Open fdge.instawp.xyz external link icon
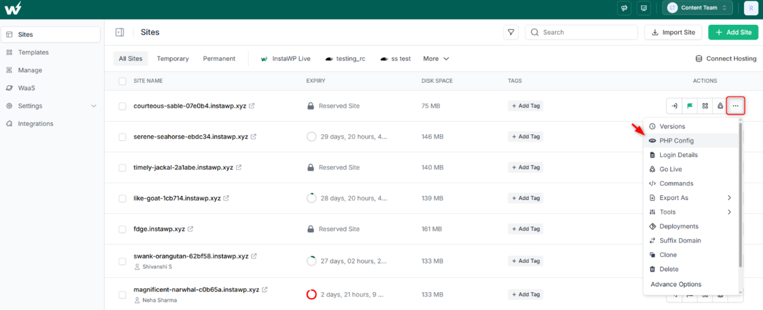Screen dimensions: 763x310 (x=190, y=229)
